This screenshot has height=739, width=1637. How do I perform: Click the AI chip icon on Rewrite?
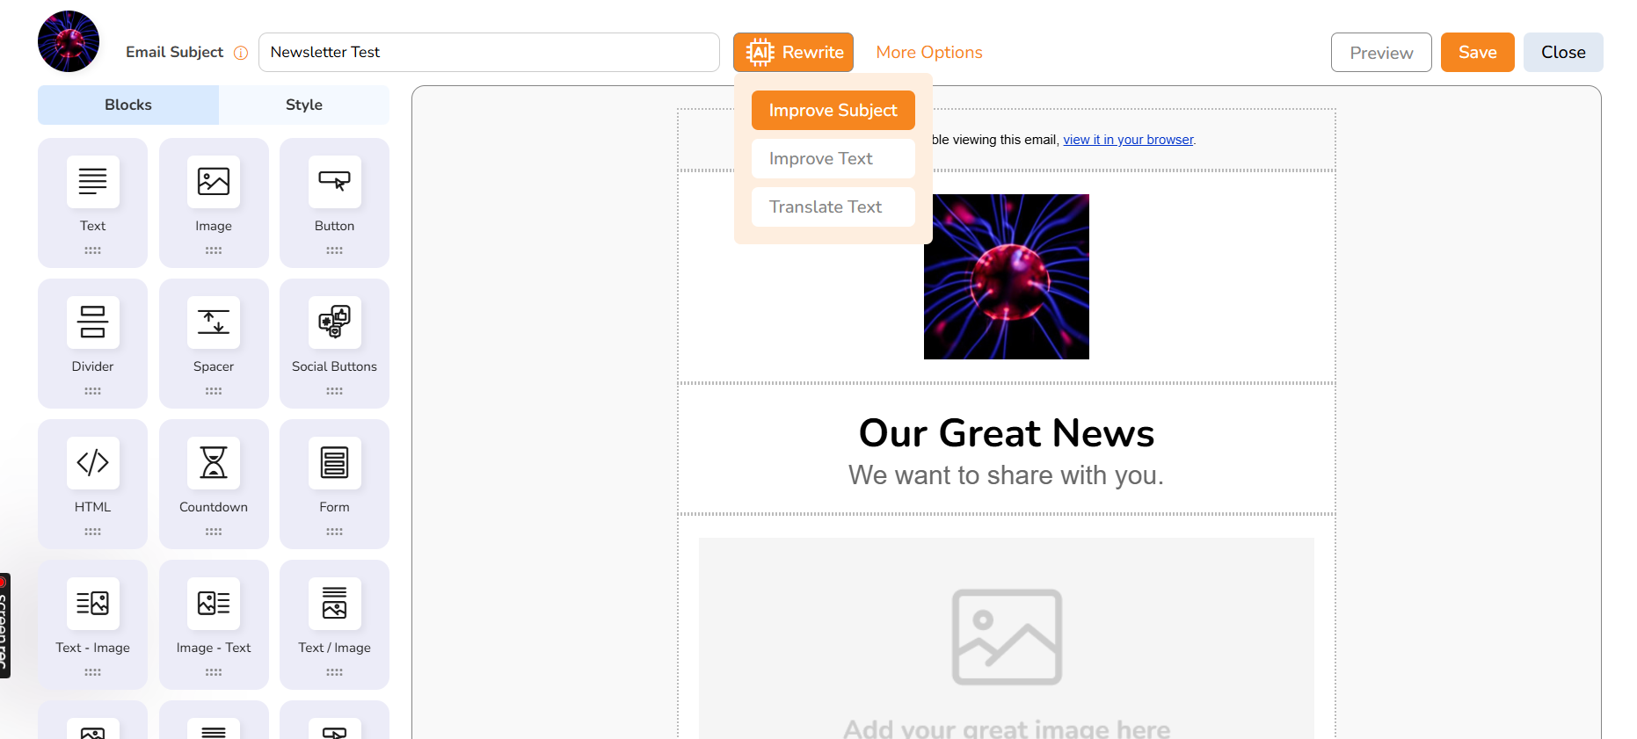[760, 53]
